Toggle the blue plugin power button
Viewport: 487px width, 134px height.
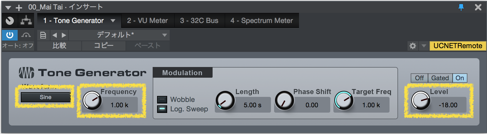click(x=10, y=35)
